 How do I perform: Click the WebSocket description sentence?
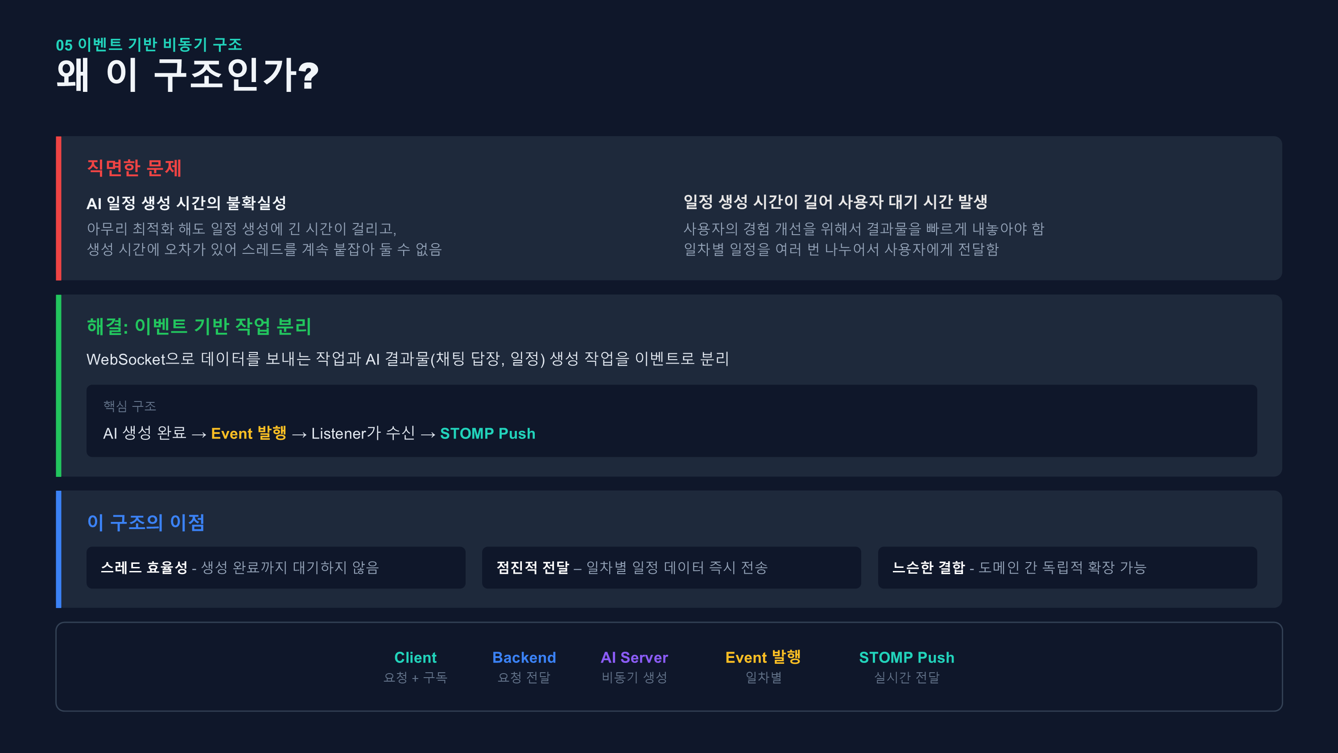pyautogui.click(x=407, y=359)
